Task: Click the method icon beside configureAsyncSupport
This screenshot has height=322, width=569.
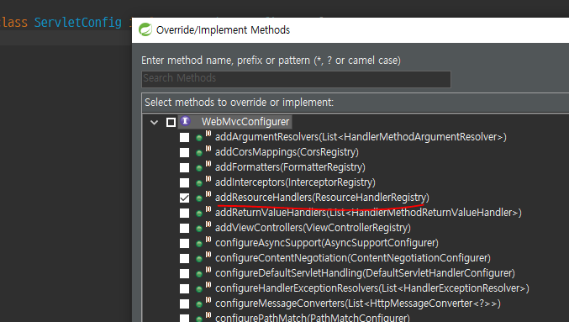Action: pyautogui.click(x=199, y=244)
